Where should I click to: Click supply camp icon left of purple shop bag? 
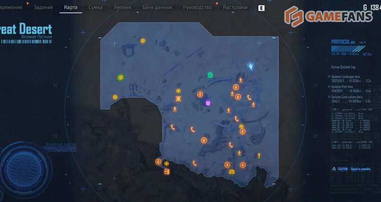pyautogui.click(x=200, y=94)
